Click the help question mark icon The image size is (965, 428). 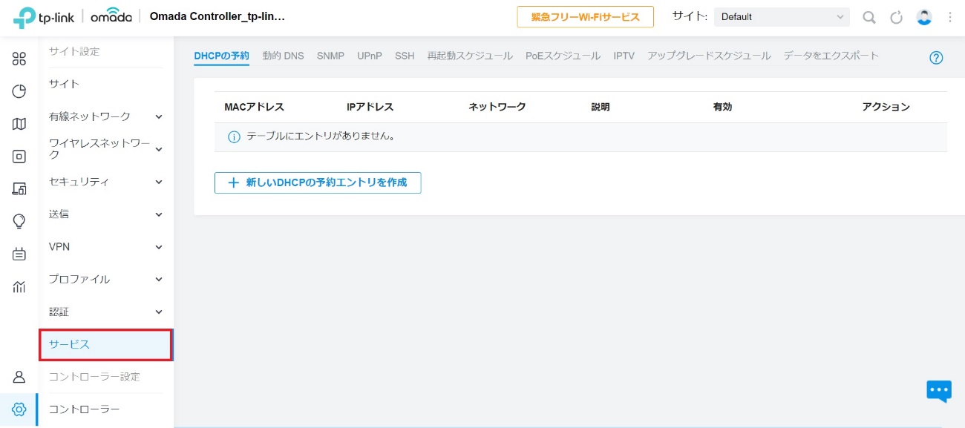pos(936,58)
